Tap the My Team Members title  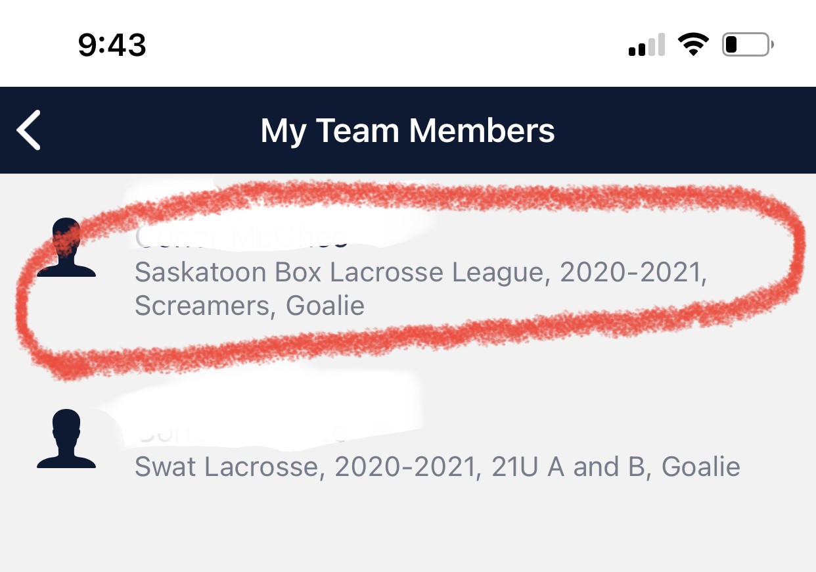click(407, 130)
